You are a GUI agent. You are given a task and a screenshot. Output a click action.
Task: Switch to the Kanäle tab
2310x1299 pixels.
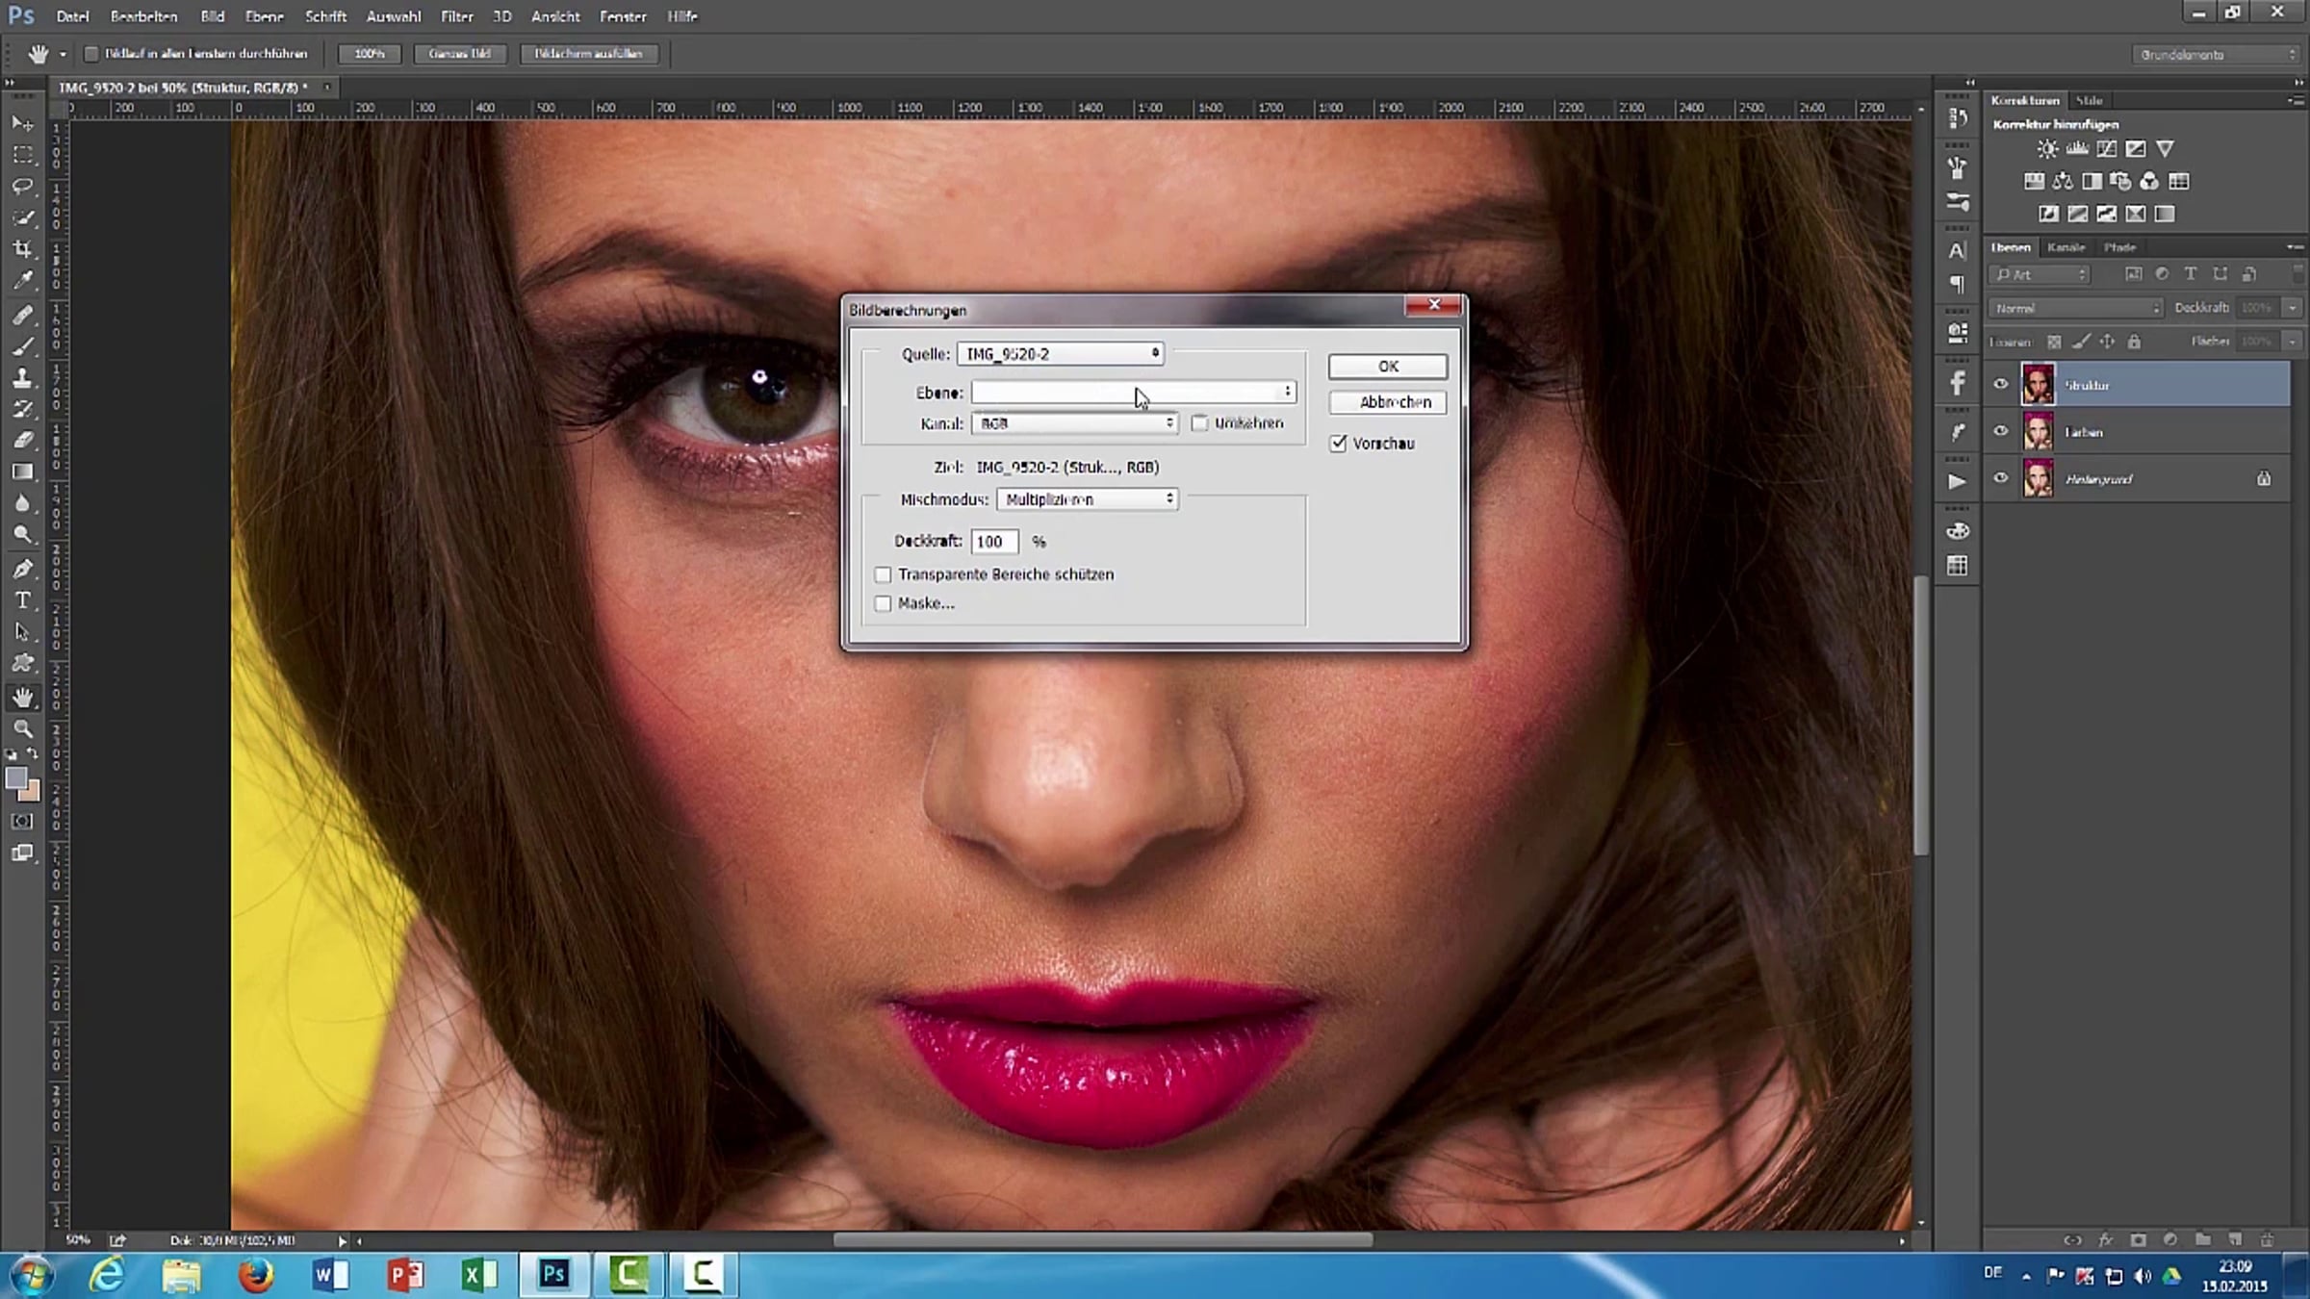[2066, 247]
